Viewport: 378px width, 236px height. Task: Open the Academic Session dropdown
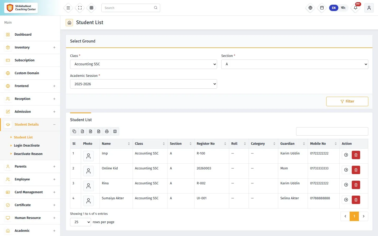(144, 84)
